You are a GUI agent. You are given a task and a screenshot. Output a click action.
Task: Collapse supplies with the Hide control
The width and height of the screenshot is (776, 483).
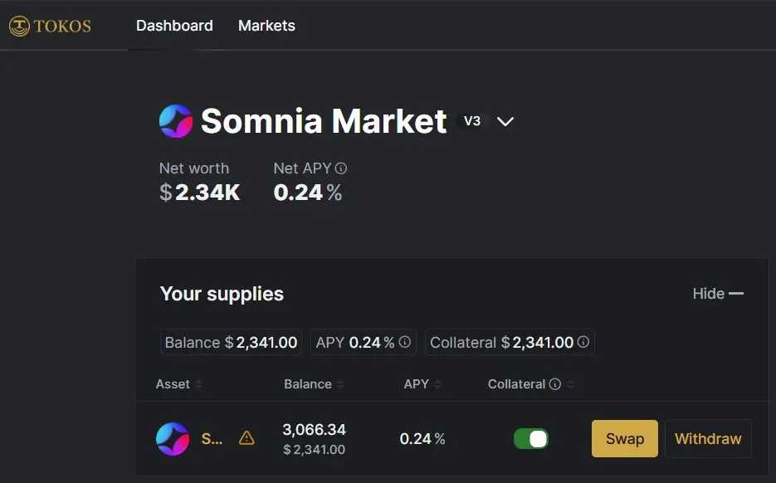click(718, 294)
